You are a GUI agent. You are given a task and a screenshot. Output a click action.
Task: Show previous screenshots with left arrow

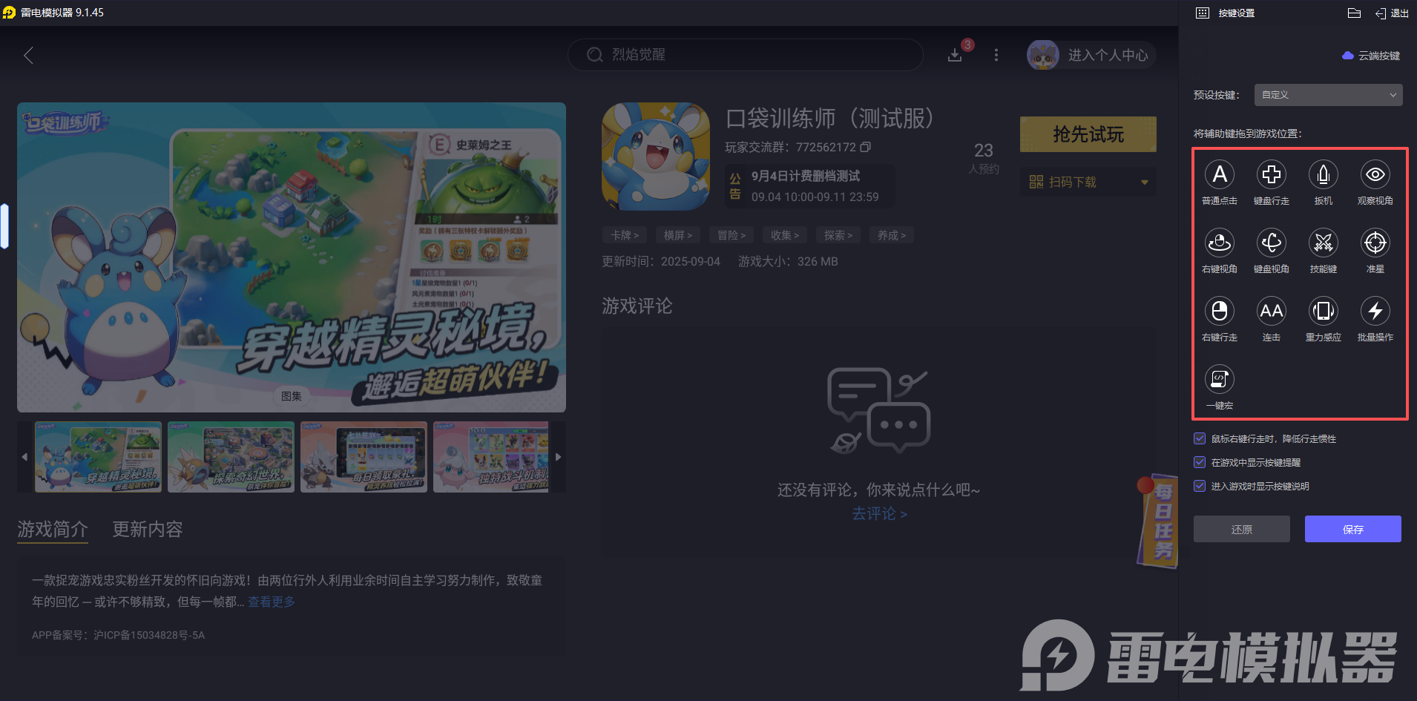tap(24, 457)
